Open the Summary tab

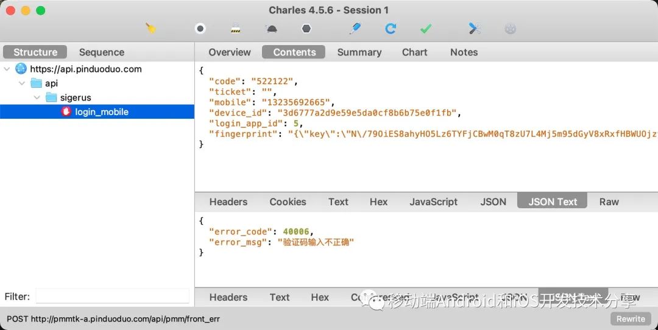[x=359, y=52]
